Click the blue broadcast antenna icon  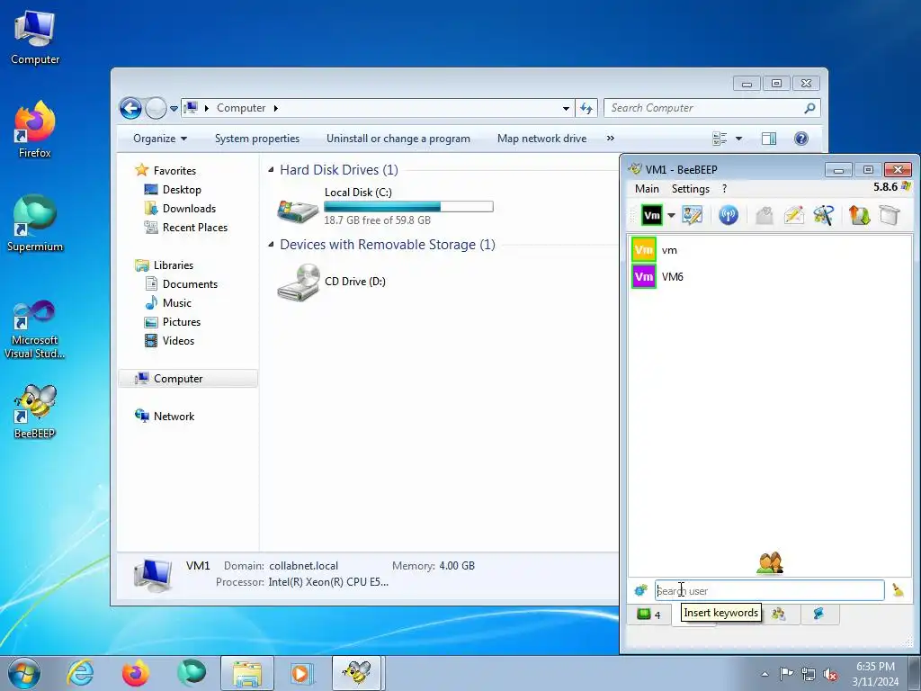[x=729, y=215]
